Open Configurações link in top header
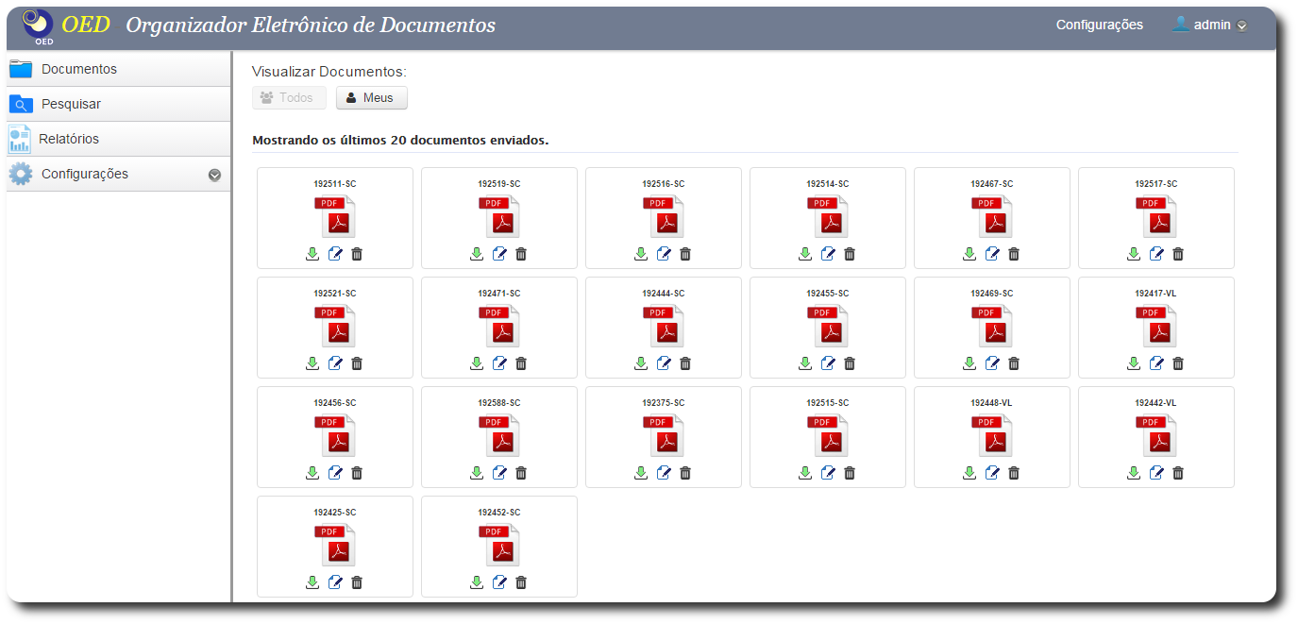This screenshot has height=624, width=1298. click(x=1100, y=25)
